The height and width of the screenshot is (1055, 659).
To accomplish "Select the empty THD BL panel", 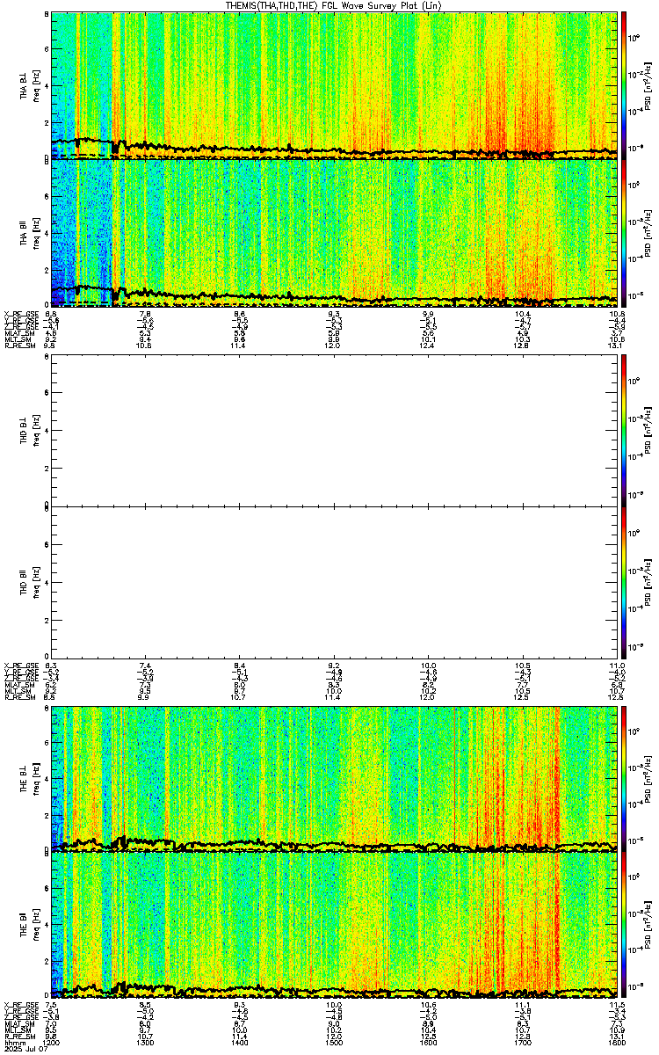I will click(335, 430).
